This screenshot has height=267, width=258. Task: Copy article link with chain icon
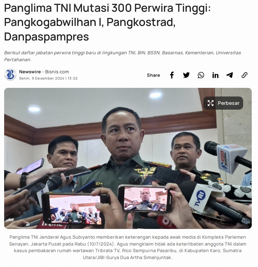(245, 75)
